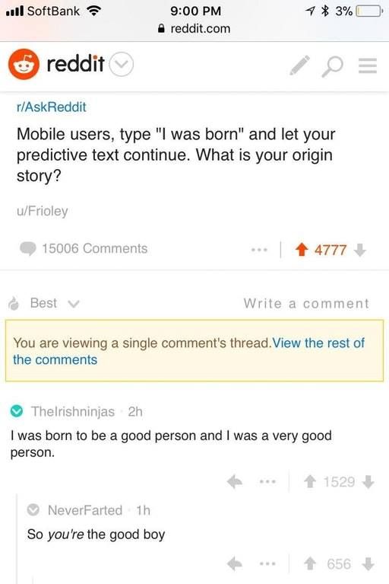Open the pencil compose post icon
The width and height of the screenshot is (389, 584).
[x=300, y=65]
